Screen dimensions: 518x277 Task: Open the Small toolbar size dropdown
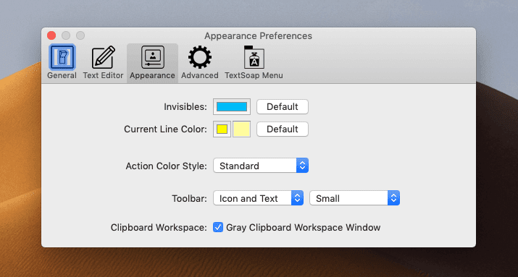[354, 198]
